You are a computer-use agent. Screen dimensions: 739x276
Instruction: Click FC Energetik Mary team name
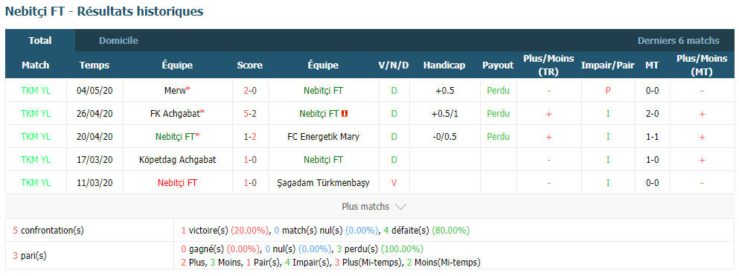tap(323, 137)
